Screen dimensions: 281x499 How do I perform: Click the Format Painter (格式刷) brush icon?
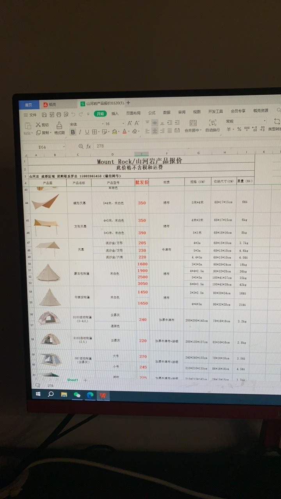[x=59, y=125]
